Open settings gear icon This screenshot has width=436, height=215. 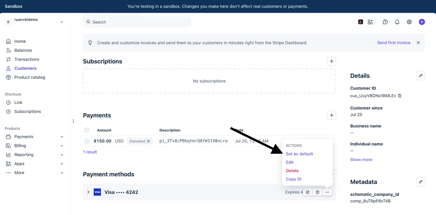(409, 22)
